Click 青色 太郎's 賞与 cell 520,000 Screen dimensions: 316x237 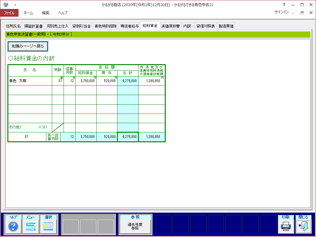[x=107, y=81]
